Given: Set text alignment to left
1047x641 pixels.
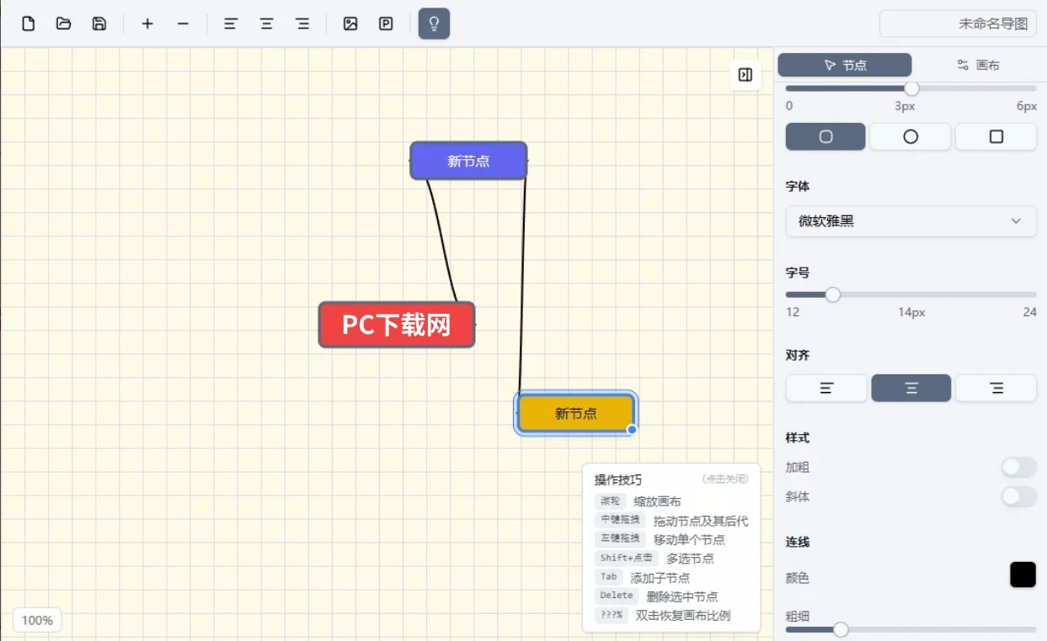Looking at the screenshot, I should (826, 388).
